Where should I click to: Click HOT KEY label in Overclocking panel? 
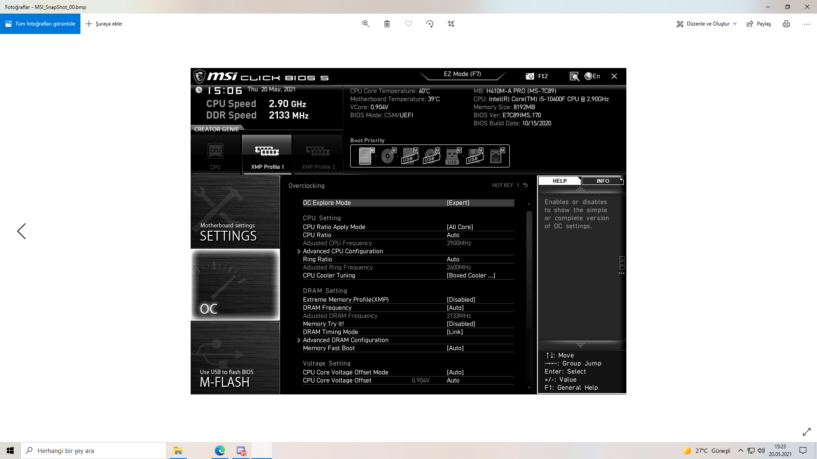(x=503, y=185)
